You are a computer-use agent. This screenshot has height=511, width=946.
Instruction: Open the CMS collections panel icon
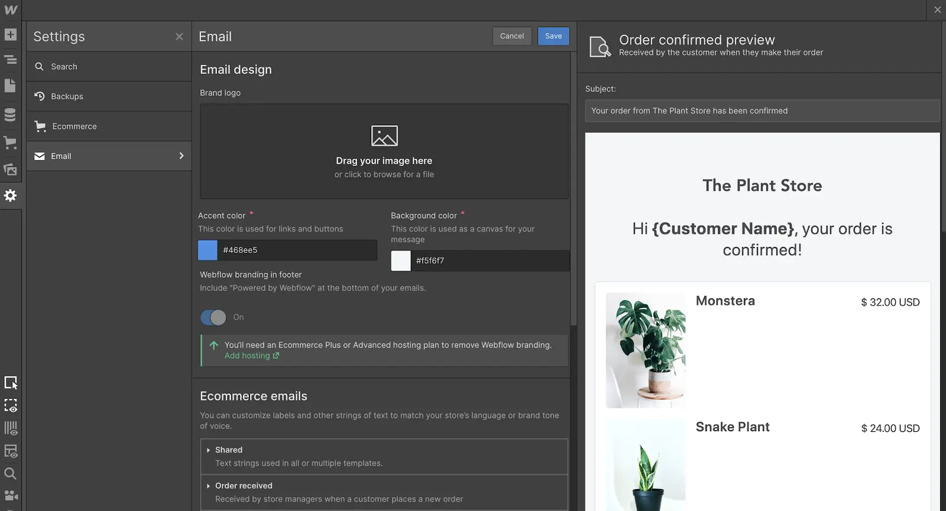point(10,115)
